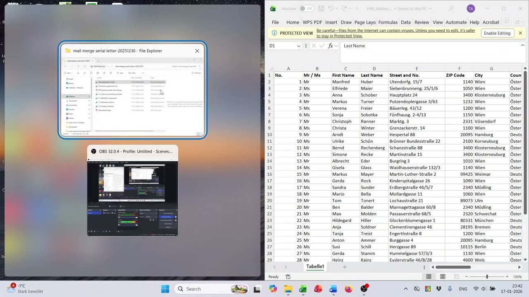
Task: Click the Protected View warning message link
Action: click(x=396, y=33)
